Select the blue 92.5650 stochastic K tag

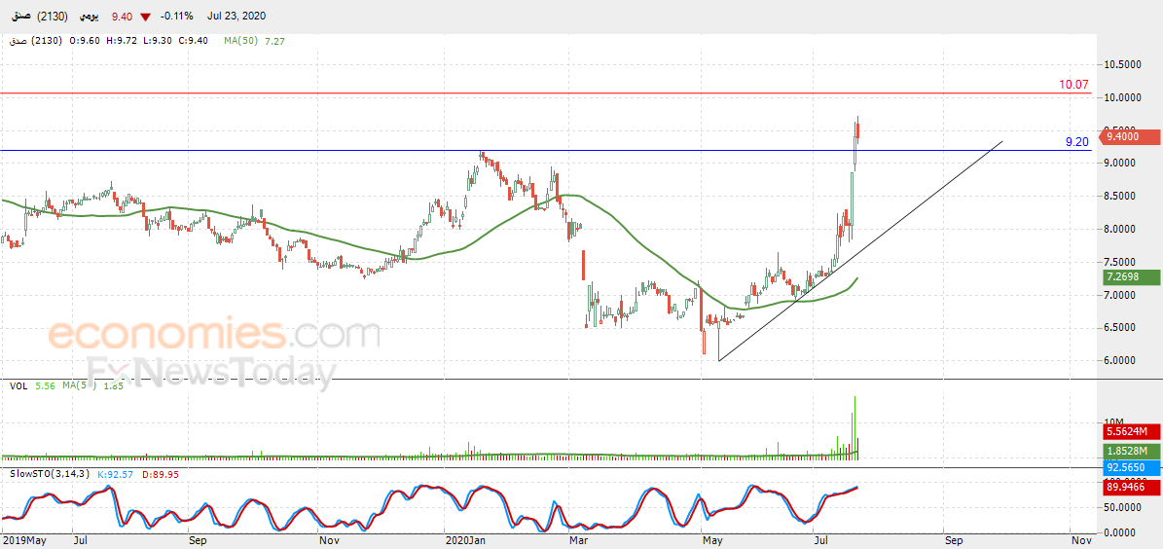pos(1129,469)
